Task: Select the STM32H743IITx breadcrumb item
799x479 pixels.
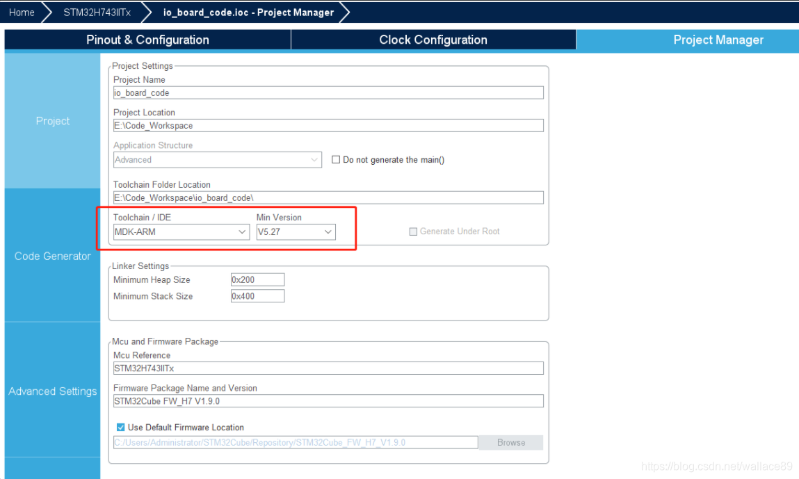Action: pyautogui.click(x=96, y=12)
